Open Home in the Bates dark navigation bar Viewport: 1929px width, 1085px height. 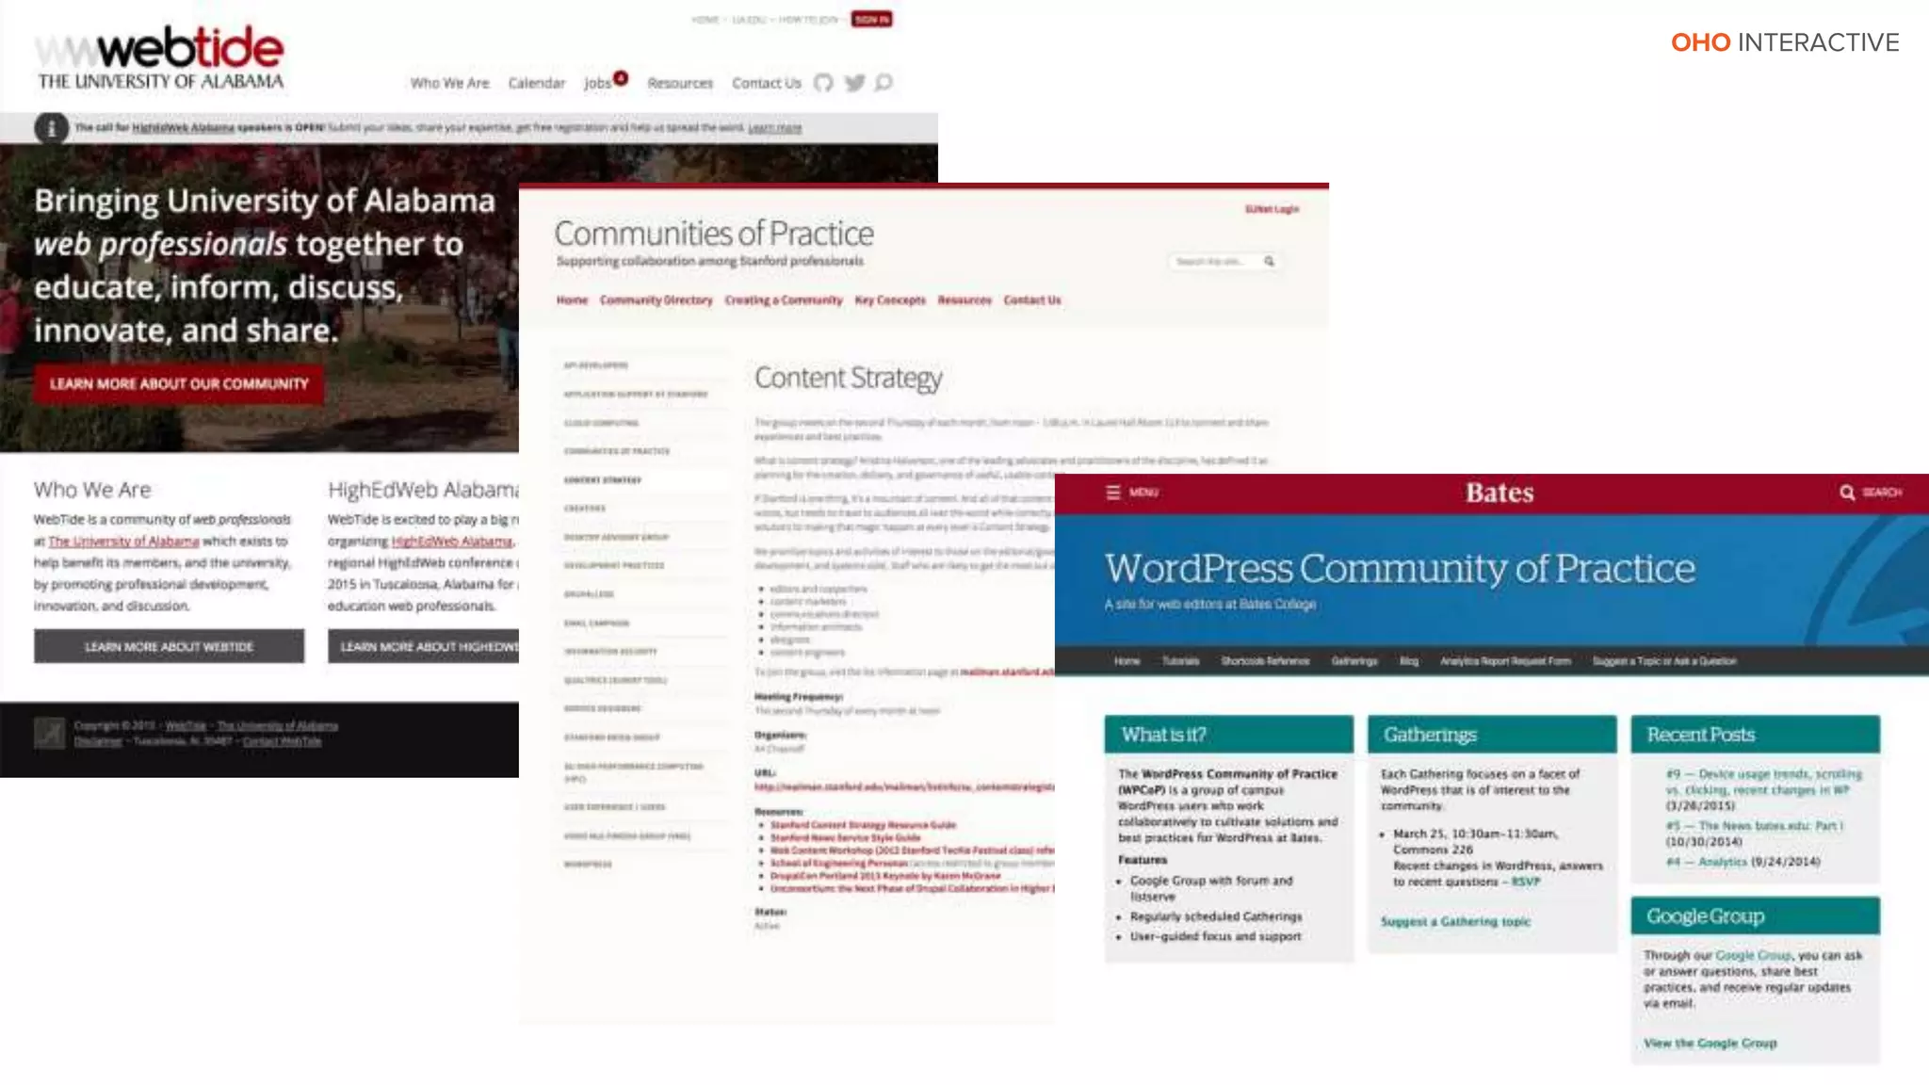click(1127, 661)
